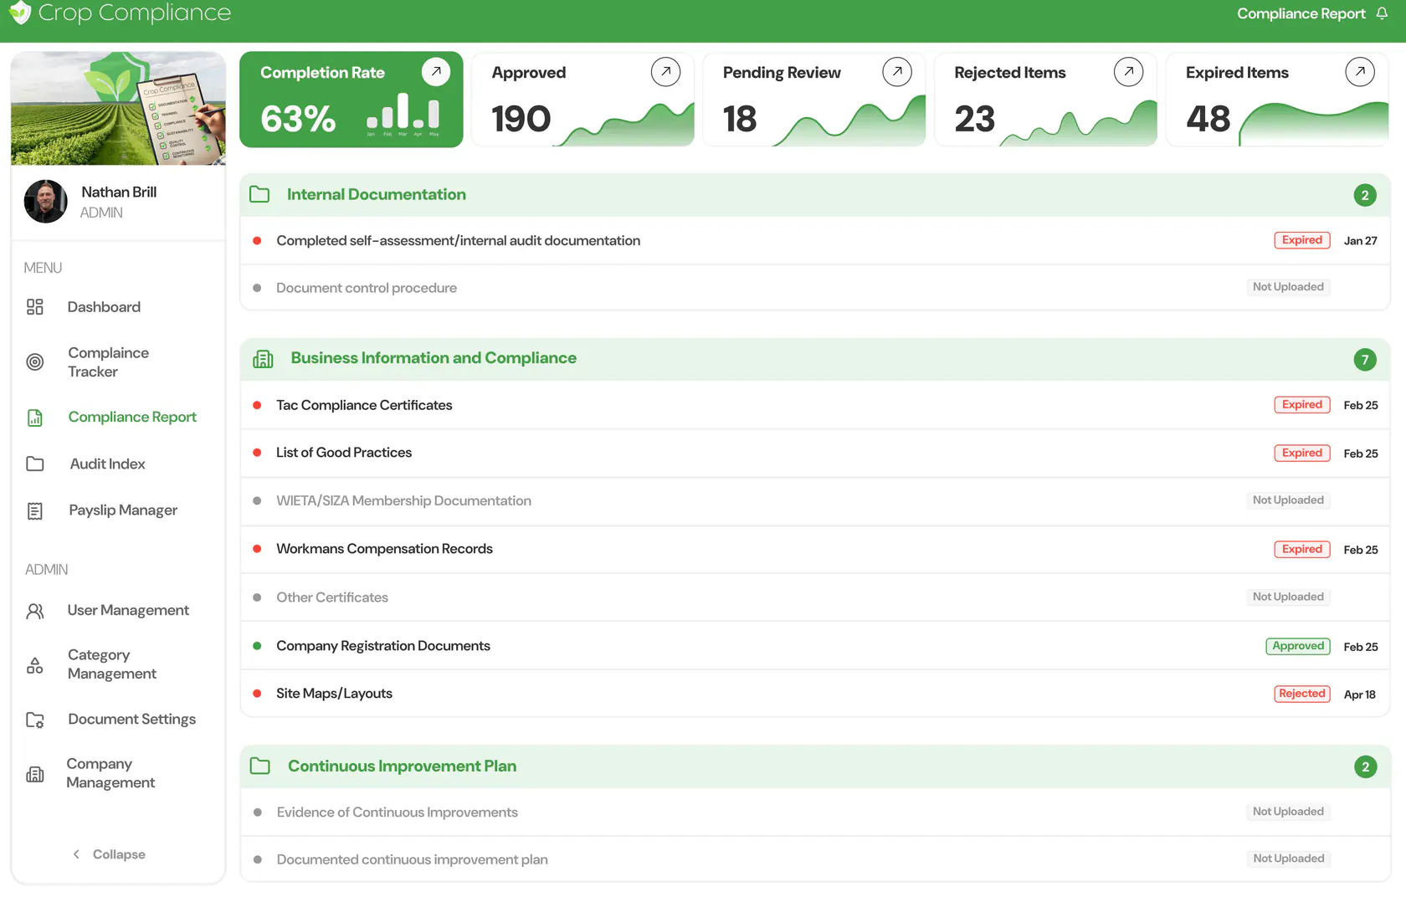The width and height of the screenshot is (1406, 897).
Task: Click the Audit Index folder icon
Action: [x=35, y=464]
